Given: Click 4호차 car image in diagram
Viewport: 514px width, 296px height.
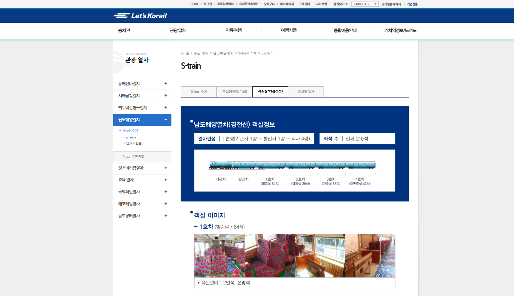Looking at the screenshot, I should click(x=361, y=165).
